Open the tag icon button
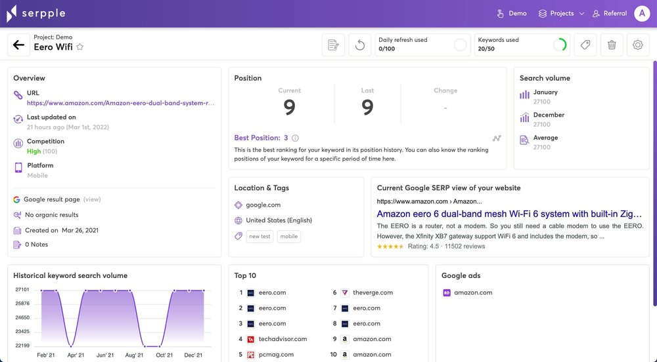Screen dimensions: 657x362 (585, 45)
